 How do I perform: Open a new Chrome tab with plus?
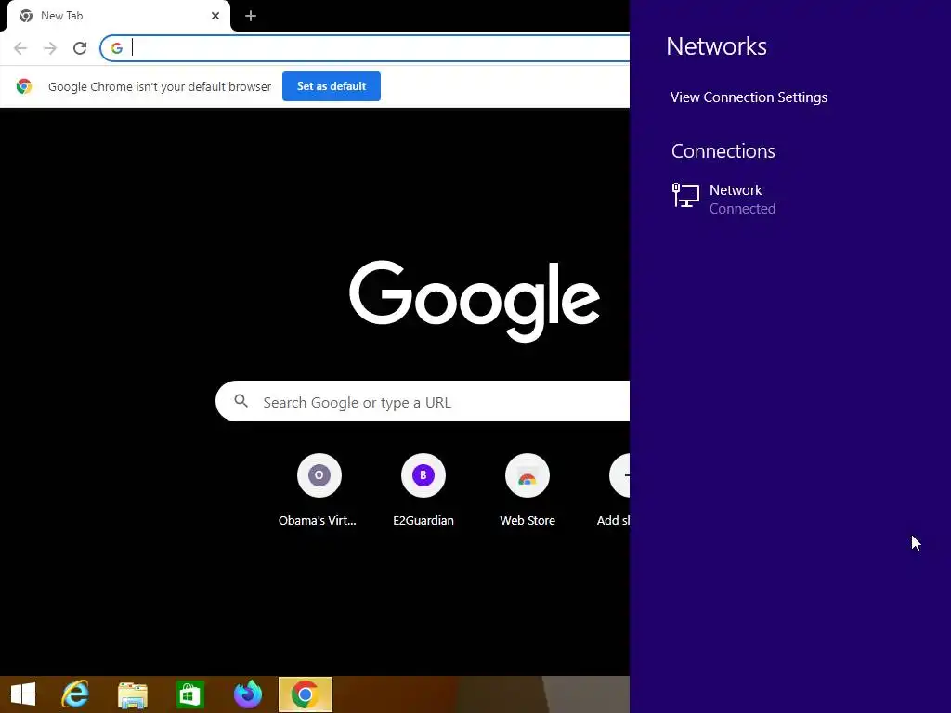[x=251, y=16]
